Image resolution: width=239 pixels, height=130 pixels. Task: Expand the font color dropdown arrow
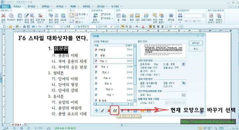[146, 27]
